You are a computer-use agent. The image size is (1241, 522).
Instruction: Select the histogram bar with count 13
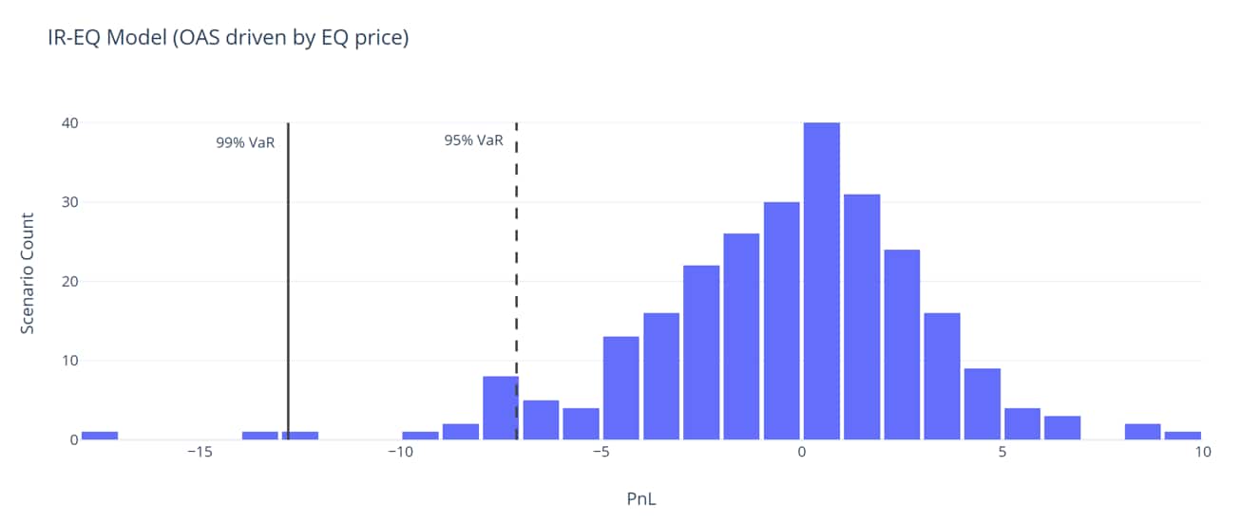(x=620, y=389)
